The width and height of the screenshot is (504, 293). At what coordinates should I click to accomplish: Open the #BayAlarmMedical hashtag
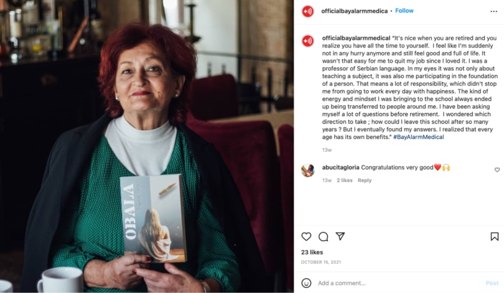tap(419, 137)
